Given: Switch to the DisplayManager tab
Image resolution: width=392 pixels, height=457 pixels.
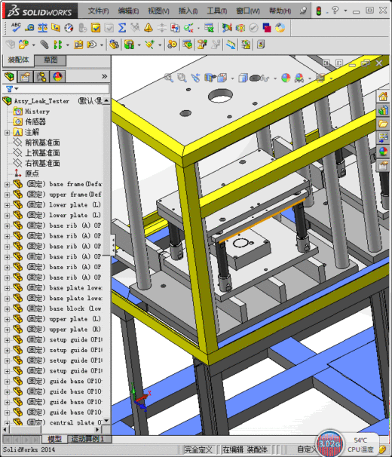Looking at the screenshot, I should tap(57, 77).
